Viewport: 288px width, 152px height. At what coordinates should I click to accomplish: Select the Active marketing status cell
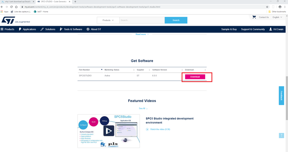click(107, 76)
